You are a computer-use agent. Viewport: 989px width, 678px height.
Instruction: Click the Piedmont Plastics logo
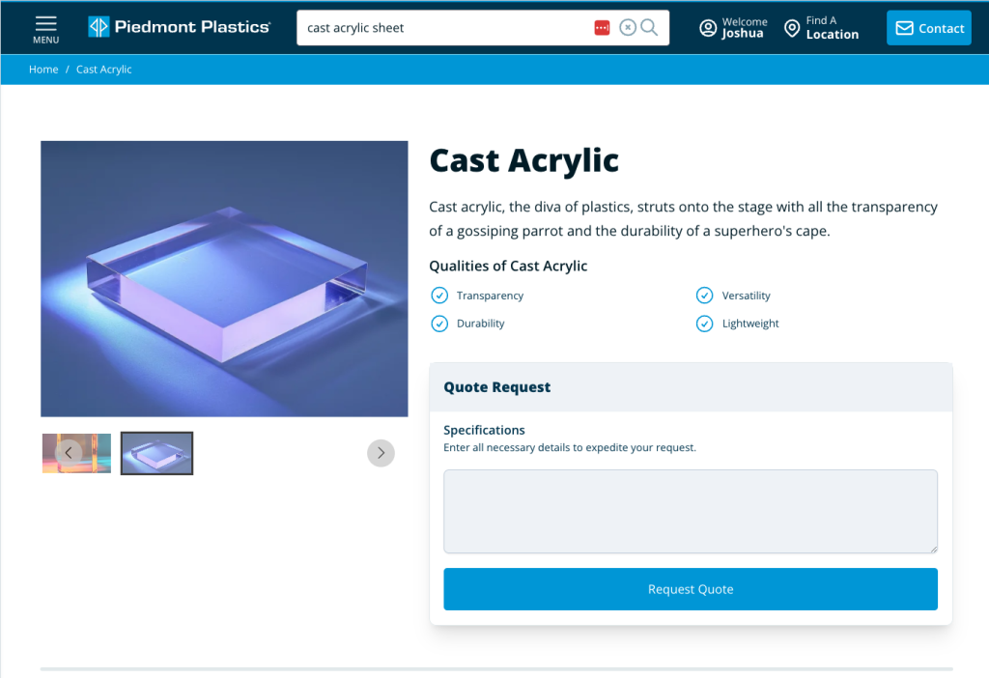(179, 27)
